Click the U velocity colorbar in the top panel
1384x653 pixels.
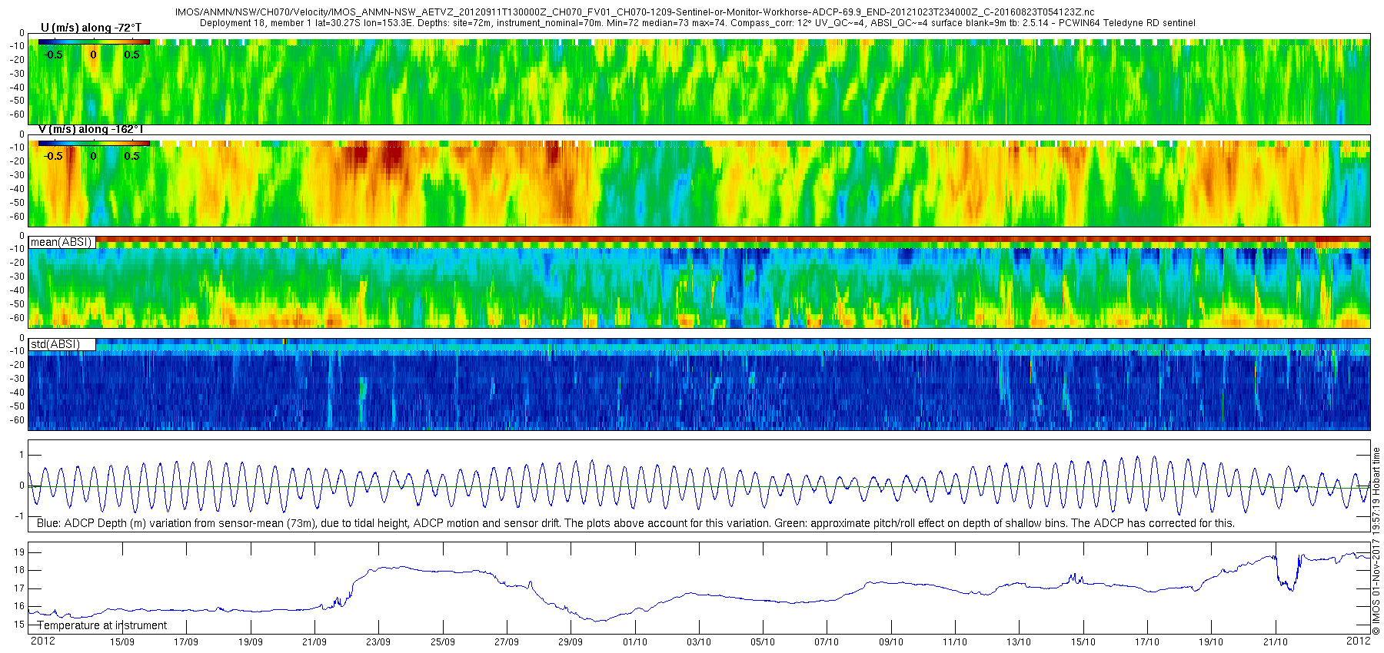click(x=94, y=42)
